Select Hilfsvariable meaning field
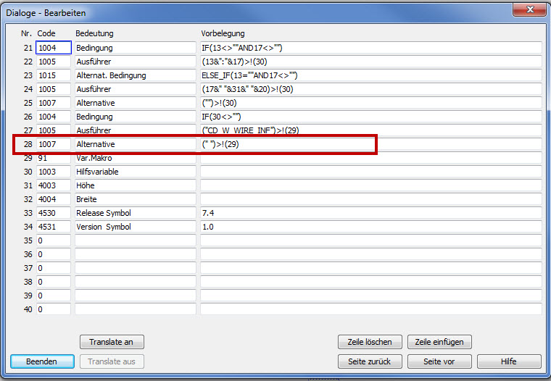Image resolution: width=551 pixels, height=381 pixels. [136, 172]
